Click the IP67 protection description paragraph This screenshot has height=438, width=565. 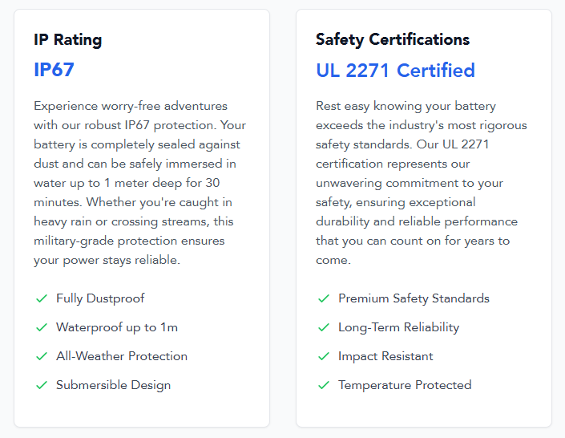pyautogui.click(x=139, y=183)
